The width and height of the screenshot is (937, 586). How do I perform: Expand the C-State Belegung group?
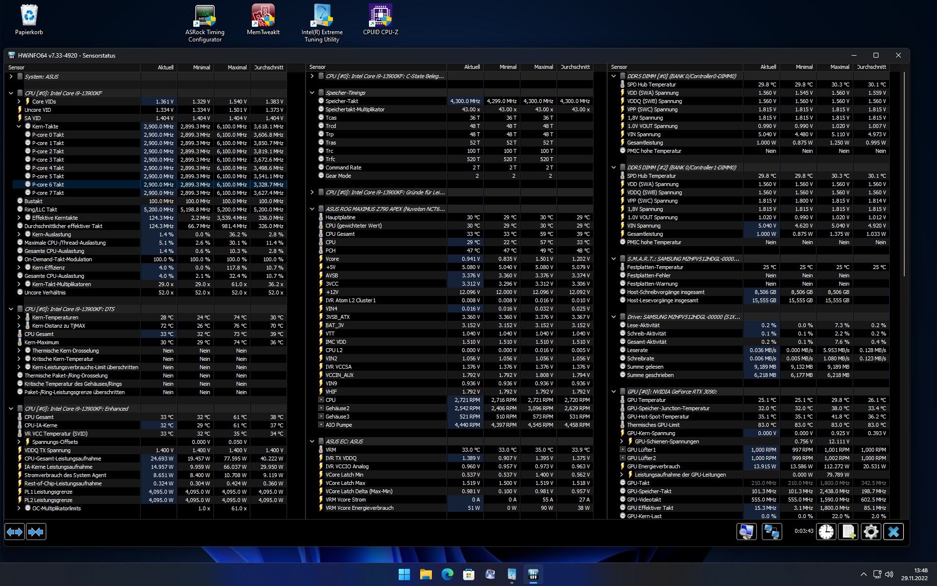pos(312,76)
